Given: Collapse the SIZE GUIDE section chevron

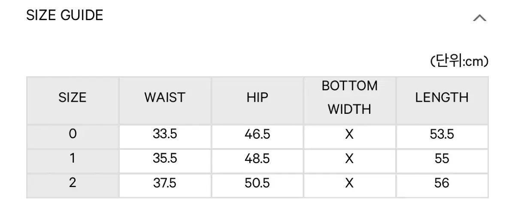Looking at the screenshot, I should click(x=479, y=18).
